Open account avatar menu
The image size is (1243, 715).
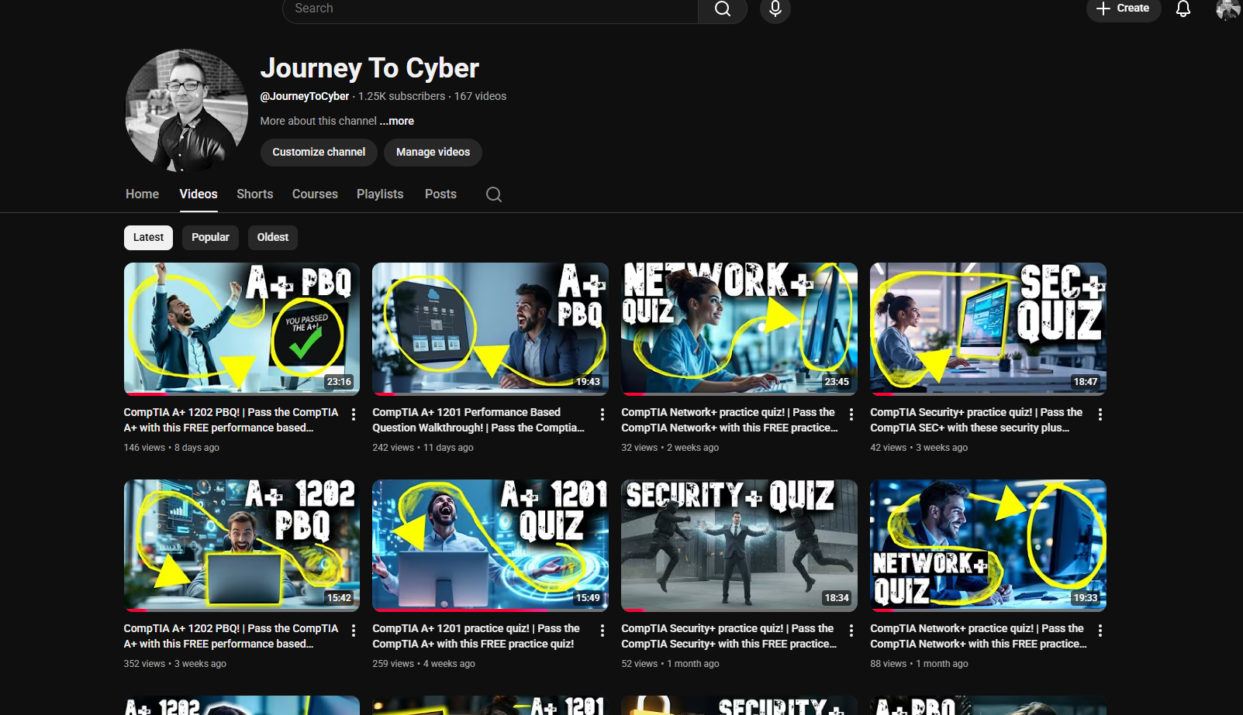point(1228,9)
